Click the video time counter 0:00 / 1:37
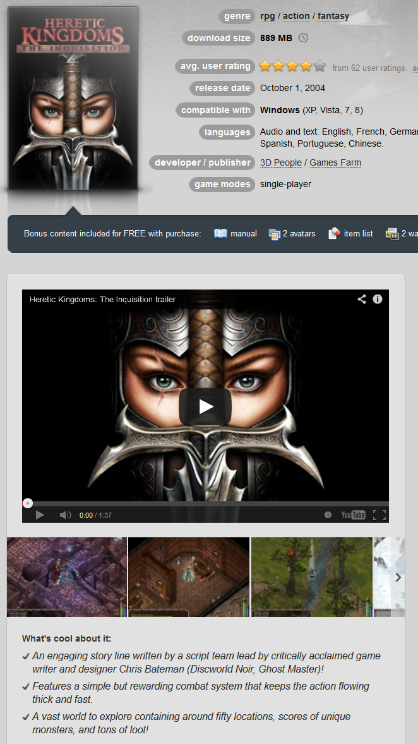This screenshot has height=744, width=418. coord(96,515)
